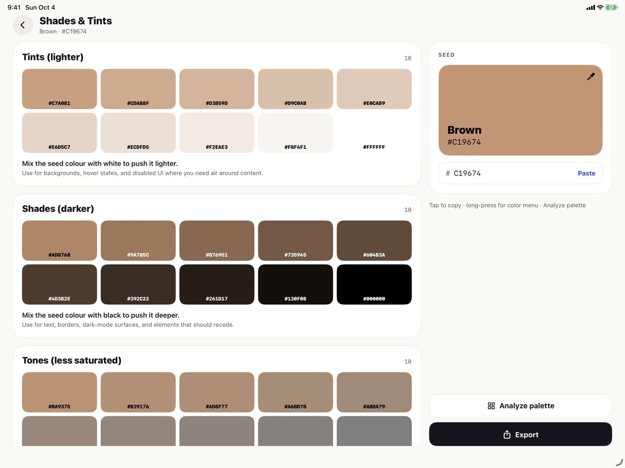The height and width of the screenshot is (468, 625).
Task: Copy tone swatch #BA9375
Action: (59, 392)
